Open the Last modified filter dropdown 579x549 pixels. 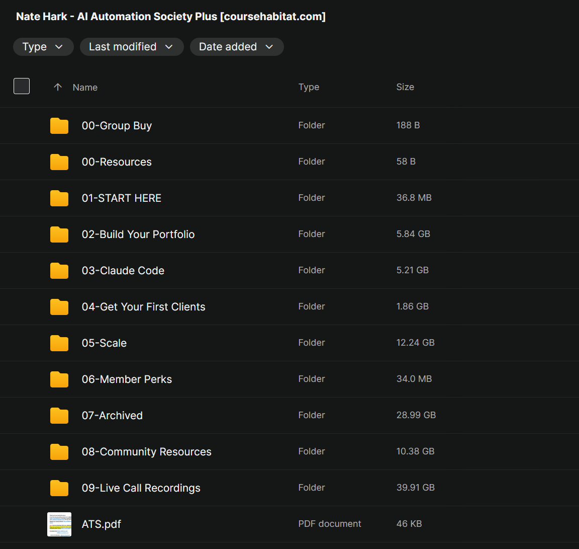[x=132, y=47]
